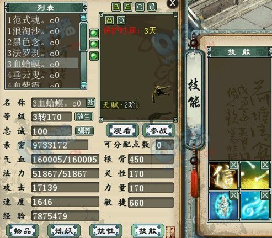The width and height of the screenshot is (272, 238).
Task: Click the list scroll down arrow
Action: [x=83, y=85]
